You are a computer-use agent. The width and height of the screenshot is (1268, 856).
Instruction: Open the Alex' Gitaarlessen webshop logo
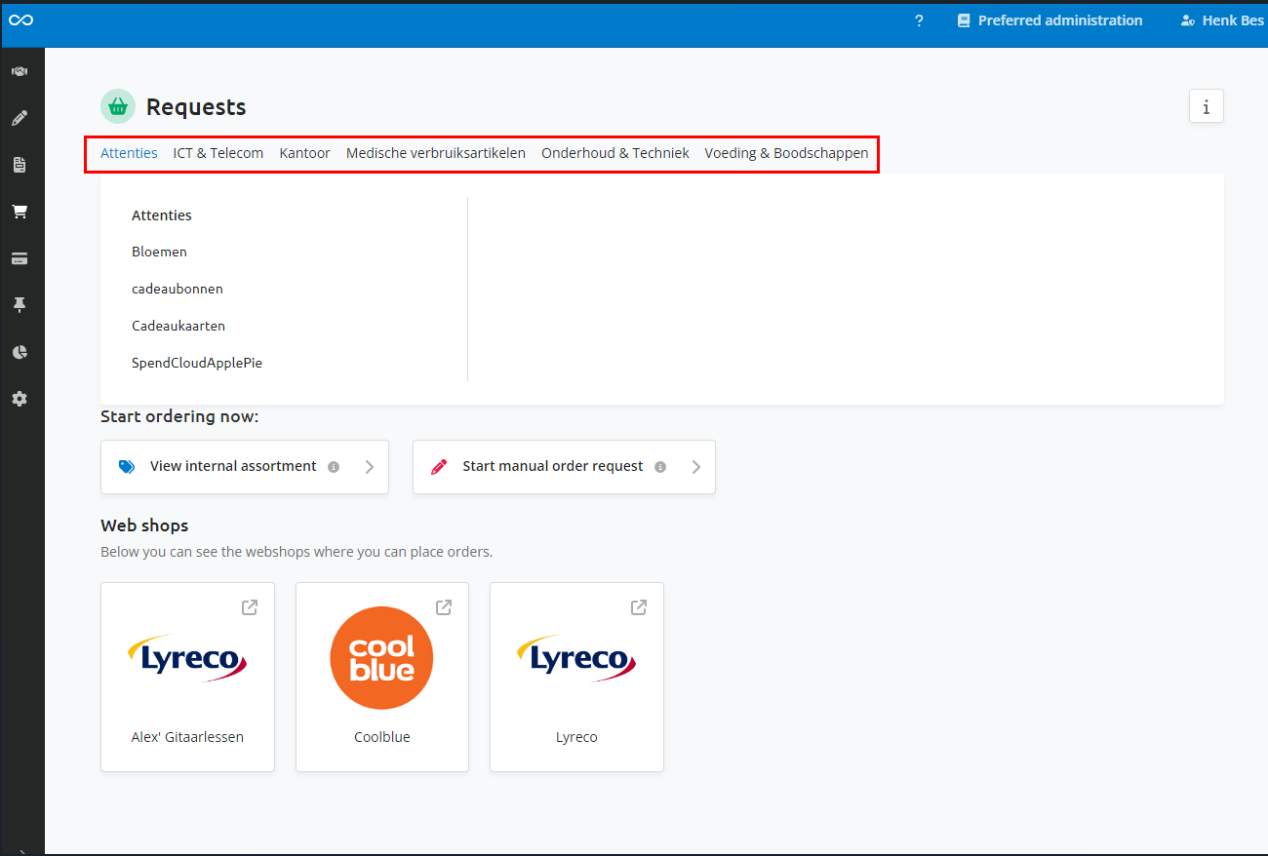(x=187, y=658)
